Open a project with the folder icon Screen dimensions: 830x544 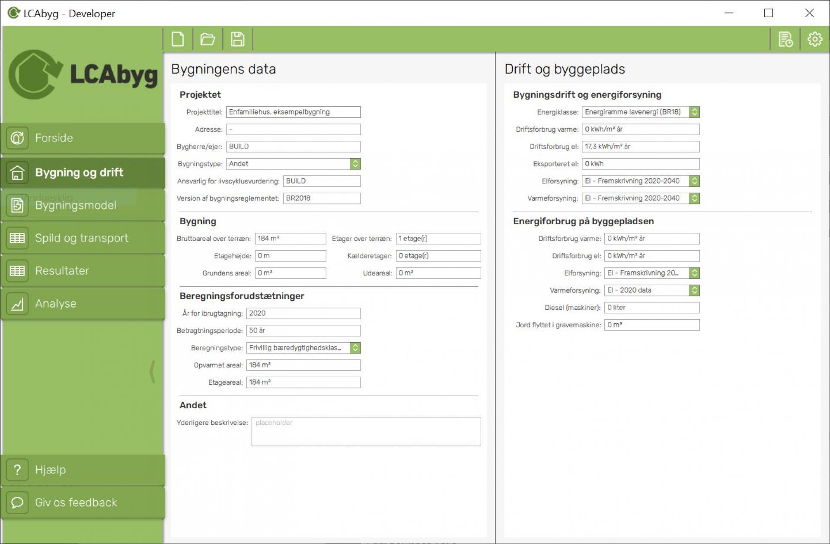[207, 39]
